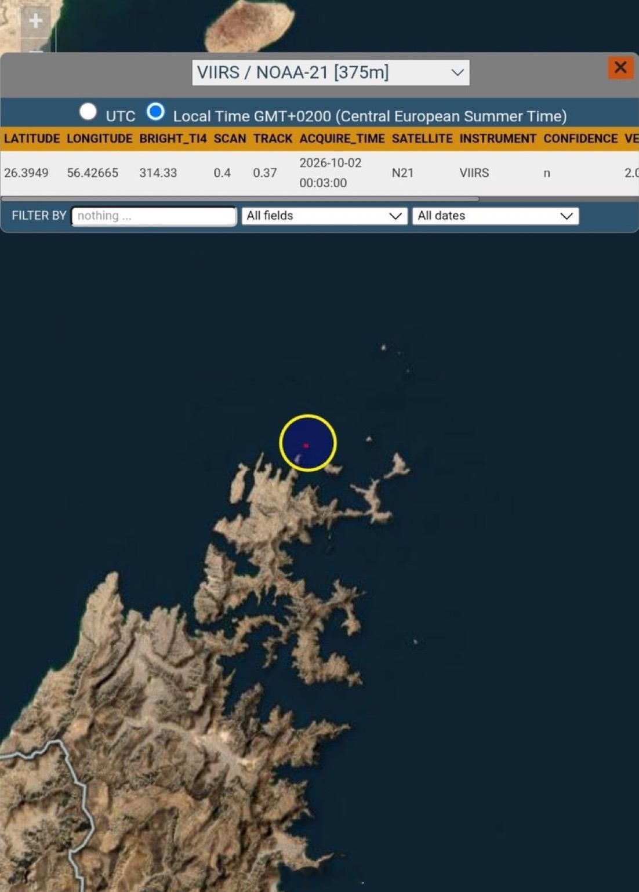
Task: Close the fire data panel
Action: point(620,68)
